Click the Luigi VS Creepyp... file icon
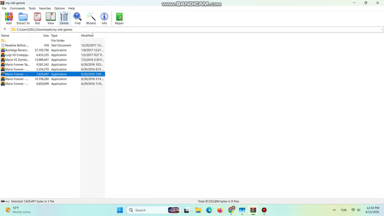This screenshot has width=384, height=216. (3, 55)
